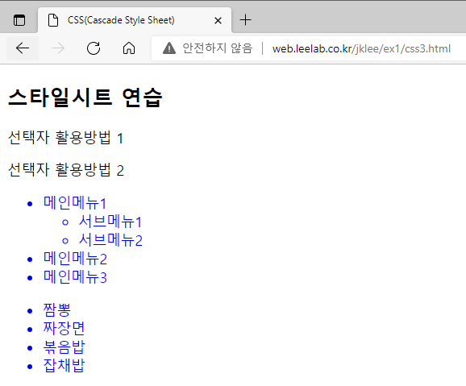Select the 볶음밥 list link
The width and height of the screenshot is (466, 386).
[x=64, y=347]
